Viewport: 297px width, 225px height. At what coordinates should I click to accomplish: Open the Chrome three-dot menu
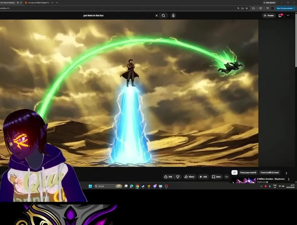tap(294, 8)
